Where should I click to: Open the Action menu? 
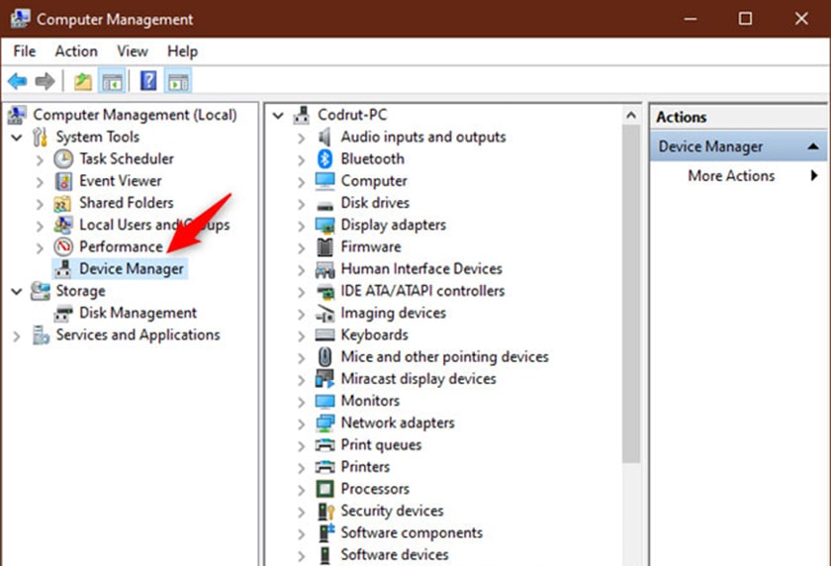click(x=76, y=51)
